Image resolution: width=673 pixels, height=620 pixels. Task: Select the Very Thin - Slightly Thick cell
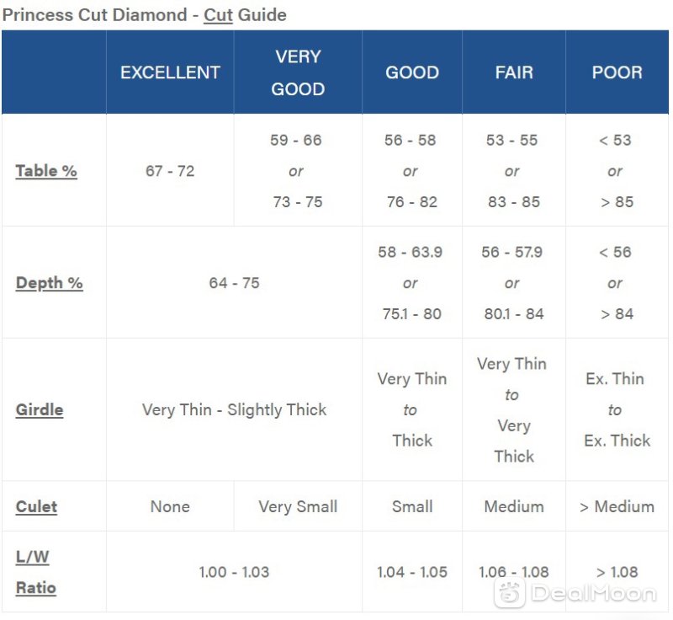pos(235,409)
